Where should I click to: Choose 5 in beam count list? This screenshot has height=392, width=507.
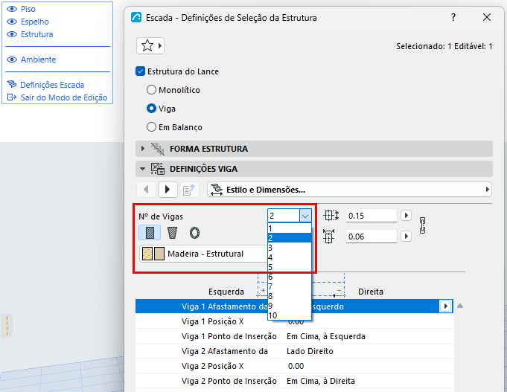(290, 267)
